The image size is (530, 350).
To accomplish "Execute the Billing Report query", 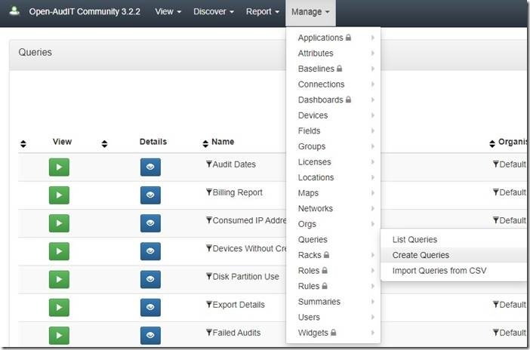I will click(59, 195).
